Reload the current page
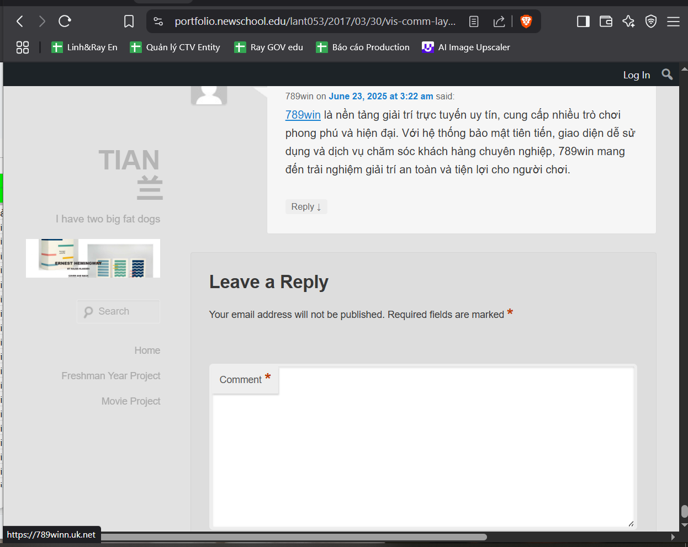The width and height of the screenshot is (688, 547). tap(65, 22)
